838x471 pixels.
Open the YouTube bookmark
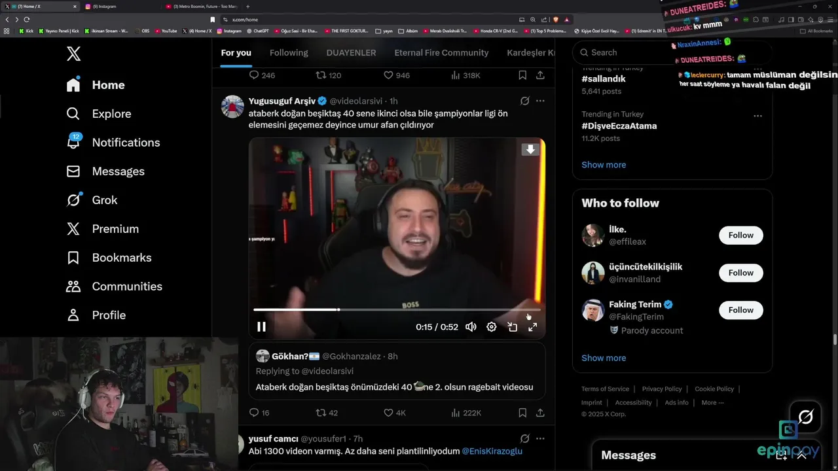[166, 31]
